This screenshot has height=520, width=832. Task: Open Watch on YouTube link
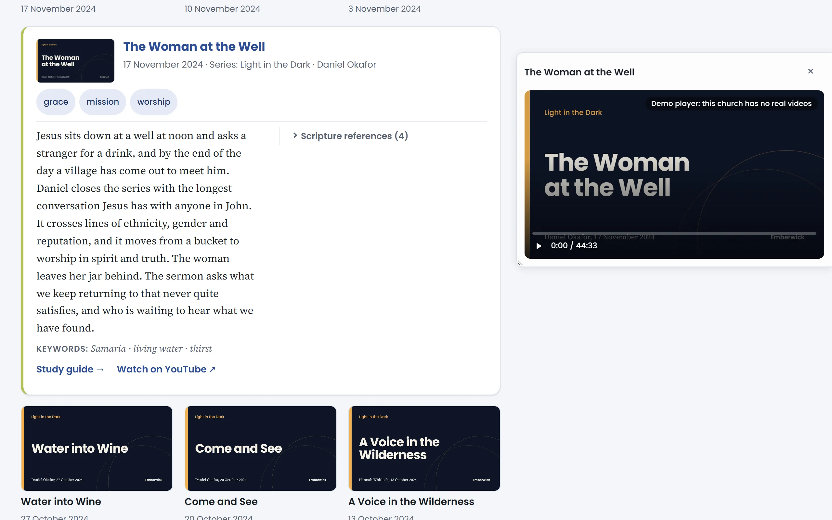click(x=166, y=369)
